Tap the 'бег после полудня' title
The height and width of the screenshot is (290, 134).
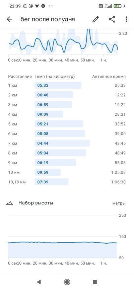point(48,19)
